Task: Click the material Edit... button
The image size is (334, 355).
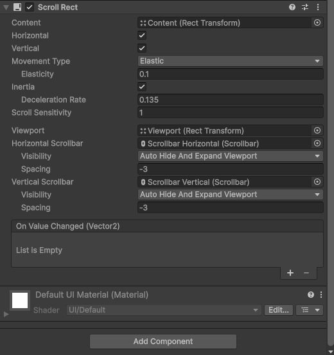Action: 279,310
